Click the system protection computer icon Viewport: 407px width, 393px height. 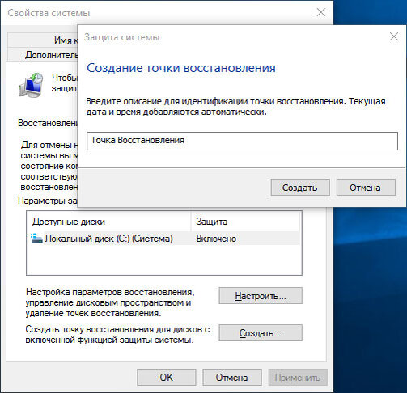[x=31, y=85]
